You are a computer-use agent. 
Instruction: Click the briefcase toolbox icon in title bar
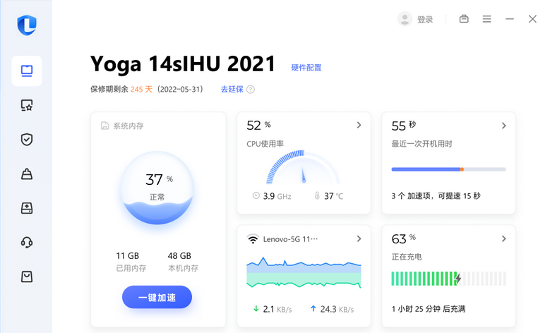[464, 19]
